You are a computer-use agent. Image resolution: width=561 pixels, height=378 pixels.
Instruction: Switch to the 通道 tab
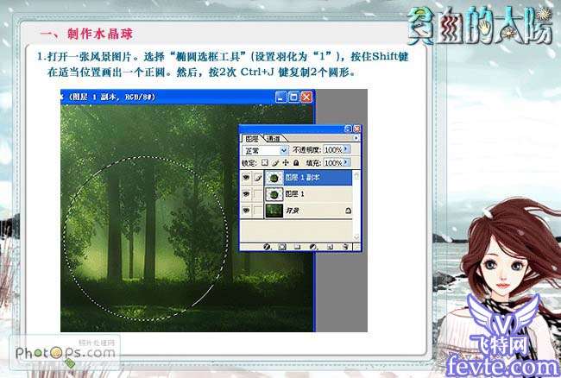(274, 138)
